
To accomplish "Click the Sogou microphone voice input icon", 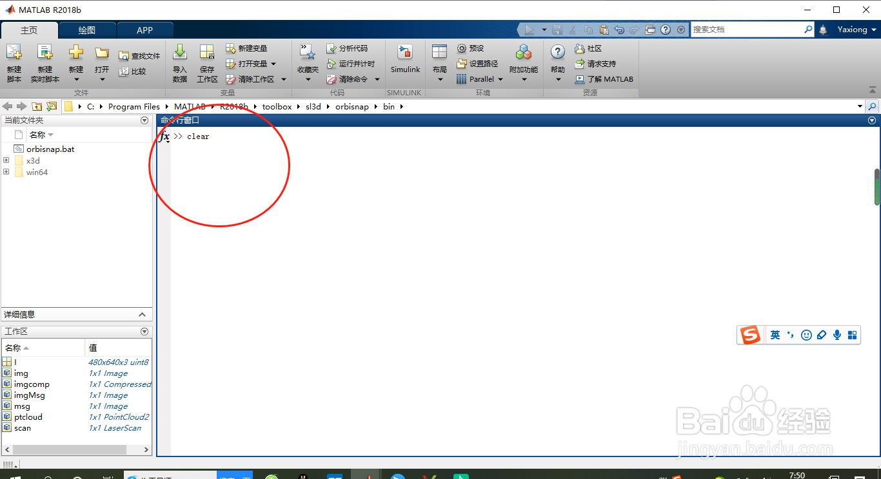I will pos(837,335).
